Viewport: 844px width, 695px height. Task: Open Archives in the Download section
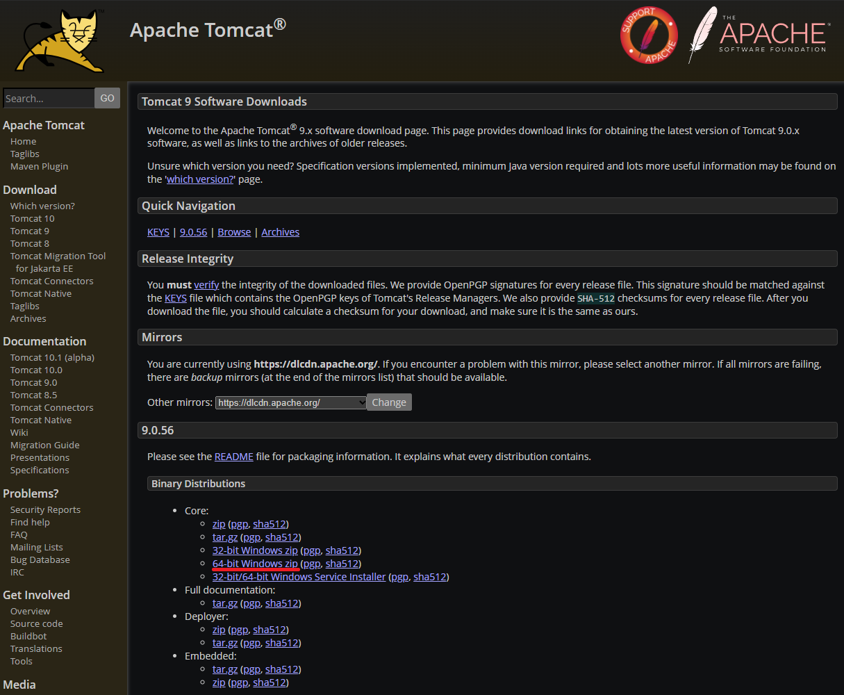click(28, 318)
